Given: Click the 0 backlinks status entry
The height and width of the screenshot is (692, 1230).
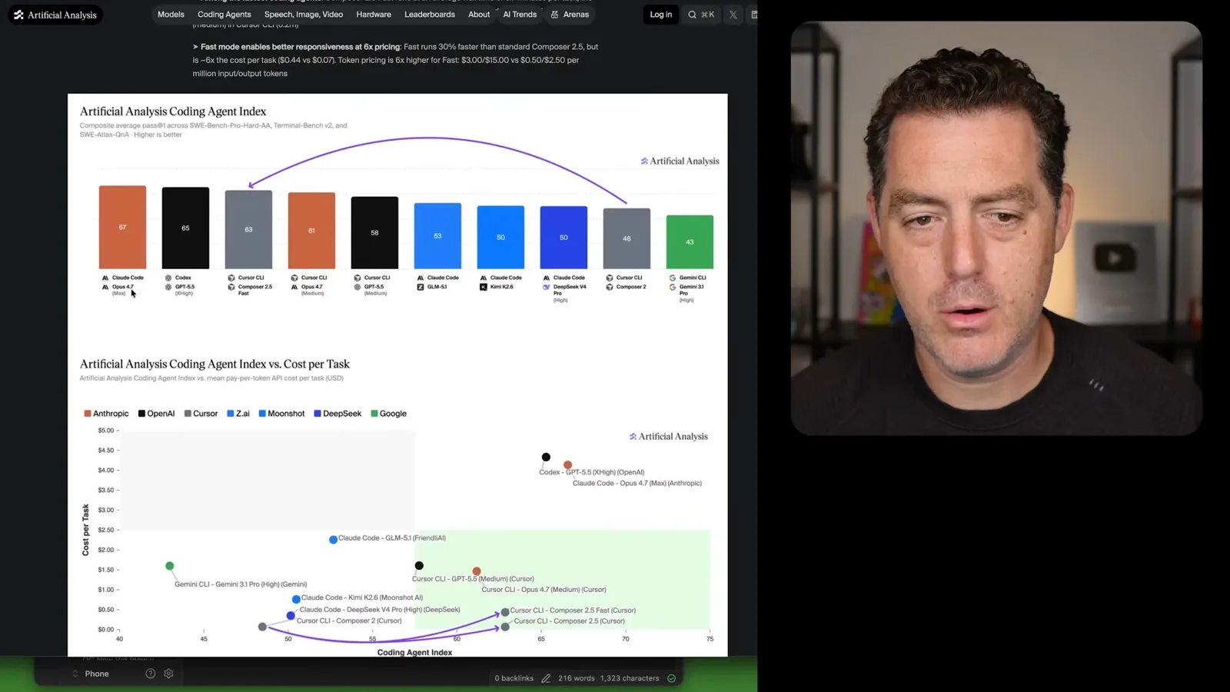Looking at the screenshot, I should (514, 678).
